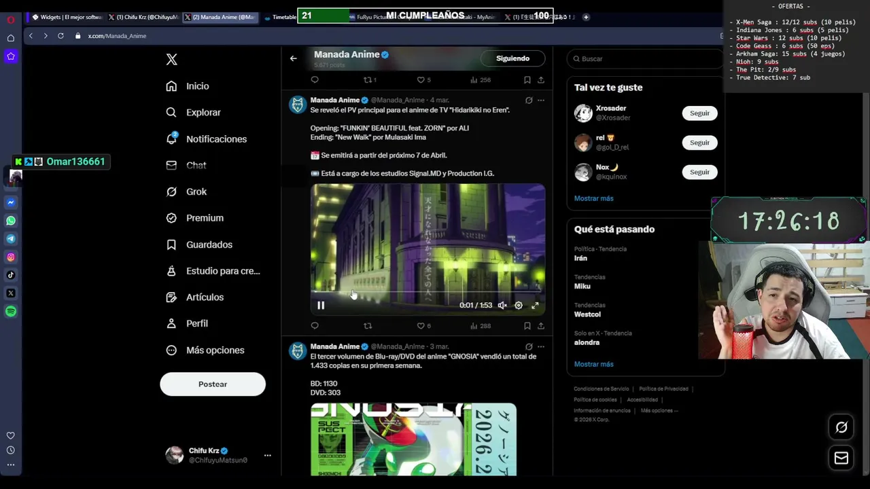Click the Postear button

213,384
